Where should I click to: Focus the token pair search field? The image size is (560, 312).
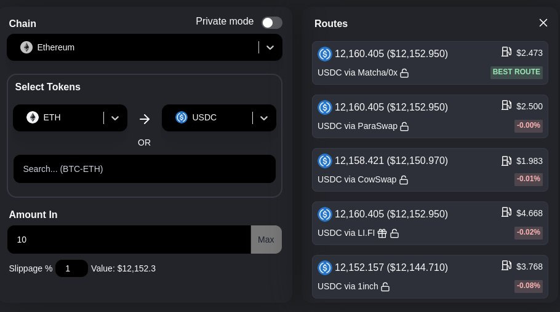[144, 169]
